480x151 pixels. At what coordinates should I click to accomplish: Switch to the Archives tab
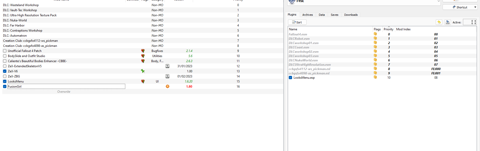pos(307,15)
